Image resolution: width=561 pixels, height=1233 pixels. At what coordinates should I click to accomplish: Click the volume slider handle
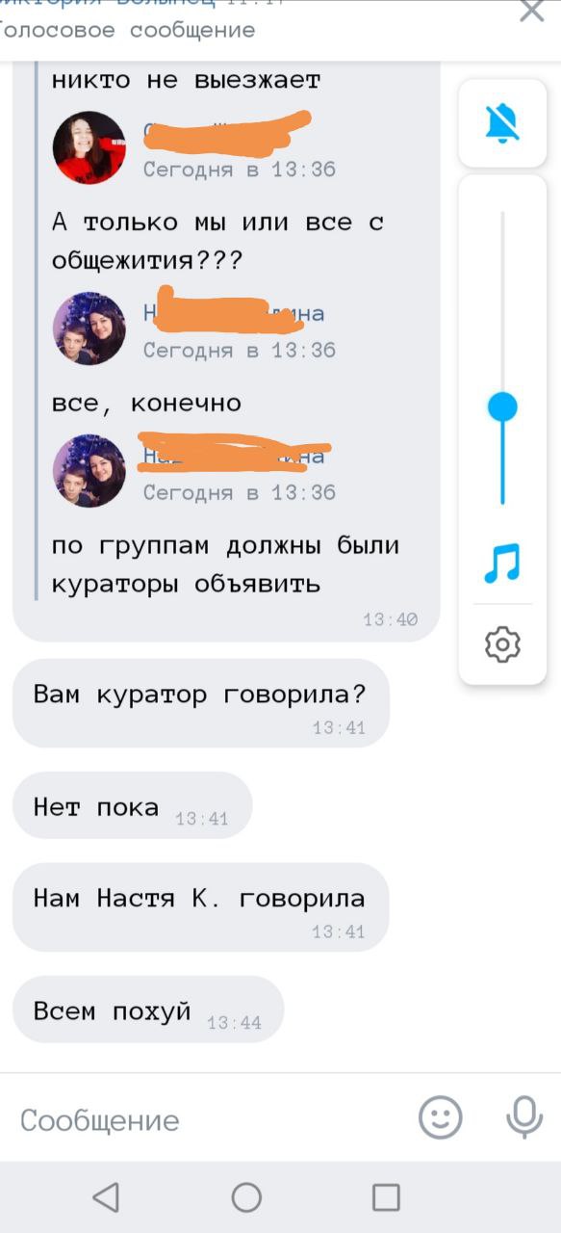click(502, 407)
